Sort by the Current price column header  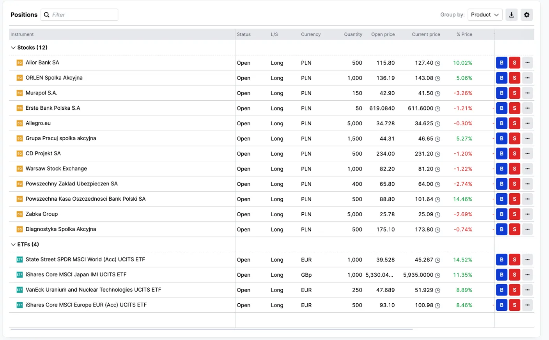pos(426,34)
